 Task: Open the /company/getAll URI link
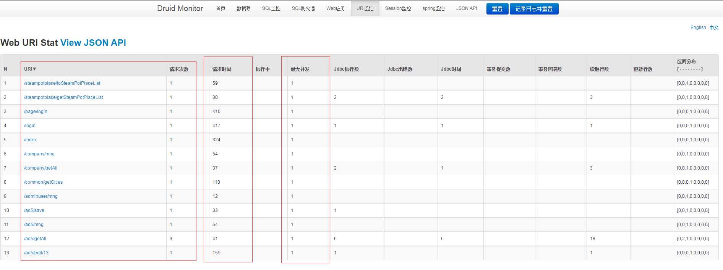point(41,168)
